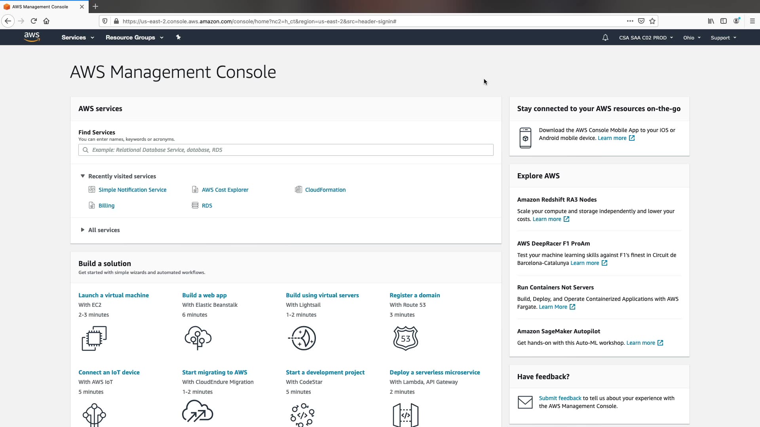This screenshot has height=427, width=760.
Task: Open the Services menu
Action: [x=78, y=37]
